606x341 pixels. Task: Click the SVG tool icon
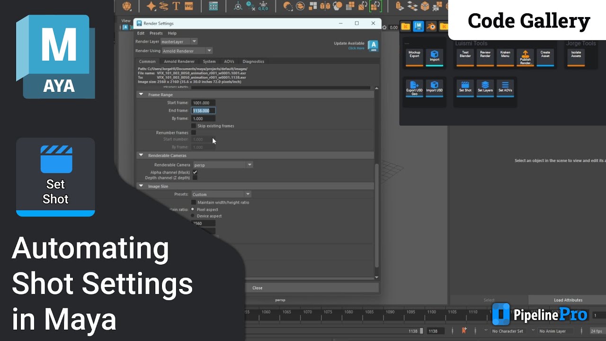pyautogui.click(x=189, y=6)
